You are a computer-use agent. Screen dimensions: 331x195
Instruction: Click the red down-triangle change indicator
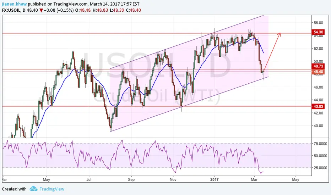(x=41, y=10)
